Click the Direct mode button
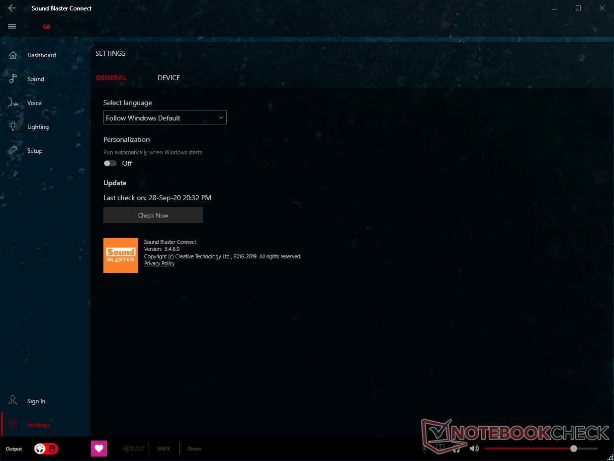 tap(194, 449)
